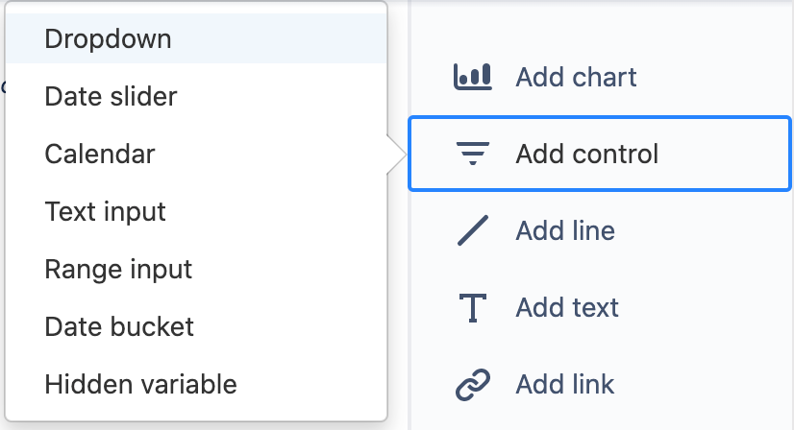Click the bar chart icon
794x430 pixels.
(x=472, y=77)
